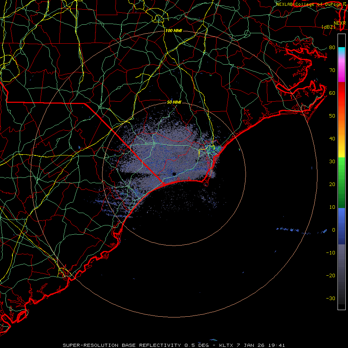Click the "7 JAN 26" date in the caption
This screenshot has width=348, height=348.
pos(251,345)
